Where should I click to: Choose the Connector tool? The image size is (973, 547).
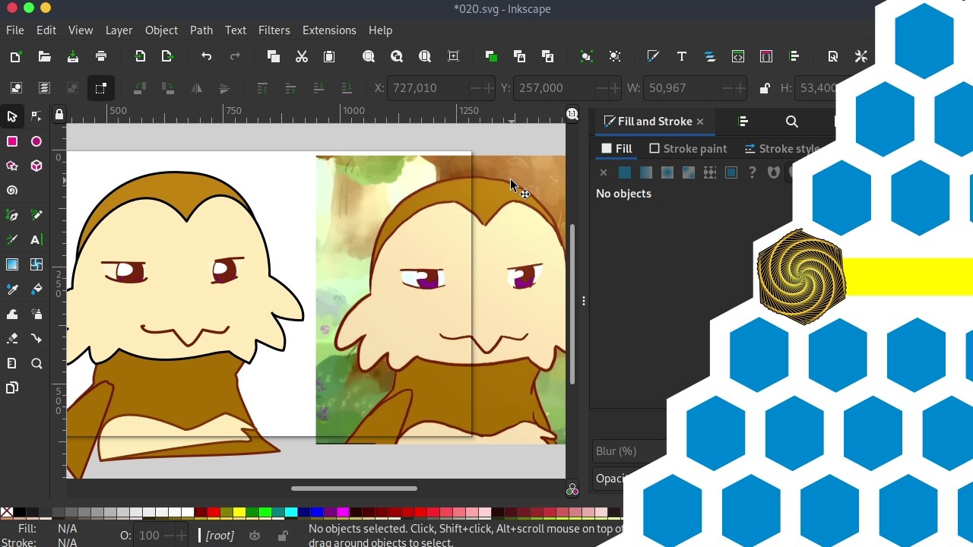click(36, 339)
